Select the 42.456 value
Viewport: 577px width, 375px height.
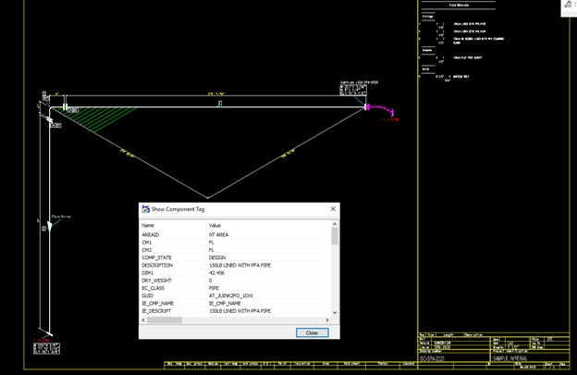point(216,273)
